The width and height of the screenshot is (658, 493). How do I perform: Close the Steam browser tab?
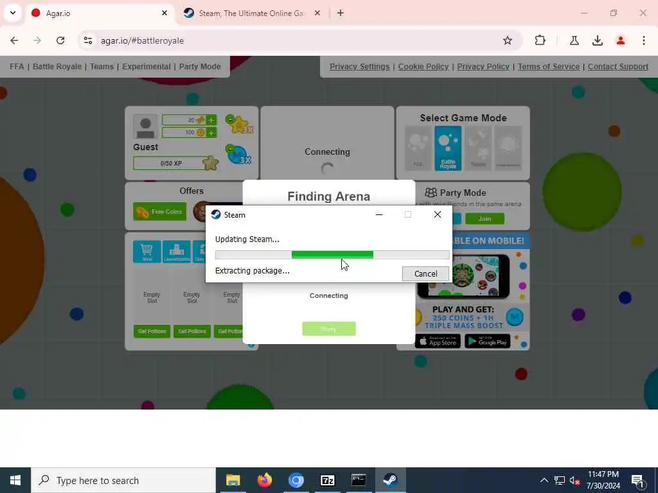coord(317,13)
